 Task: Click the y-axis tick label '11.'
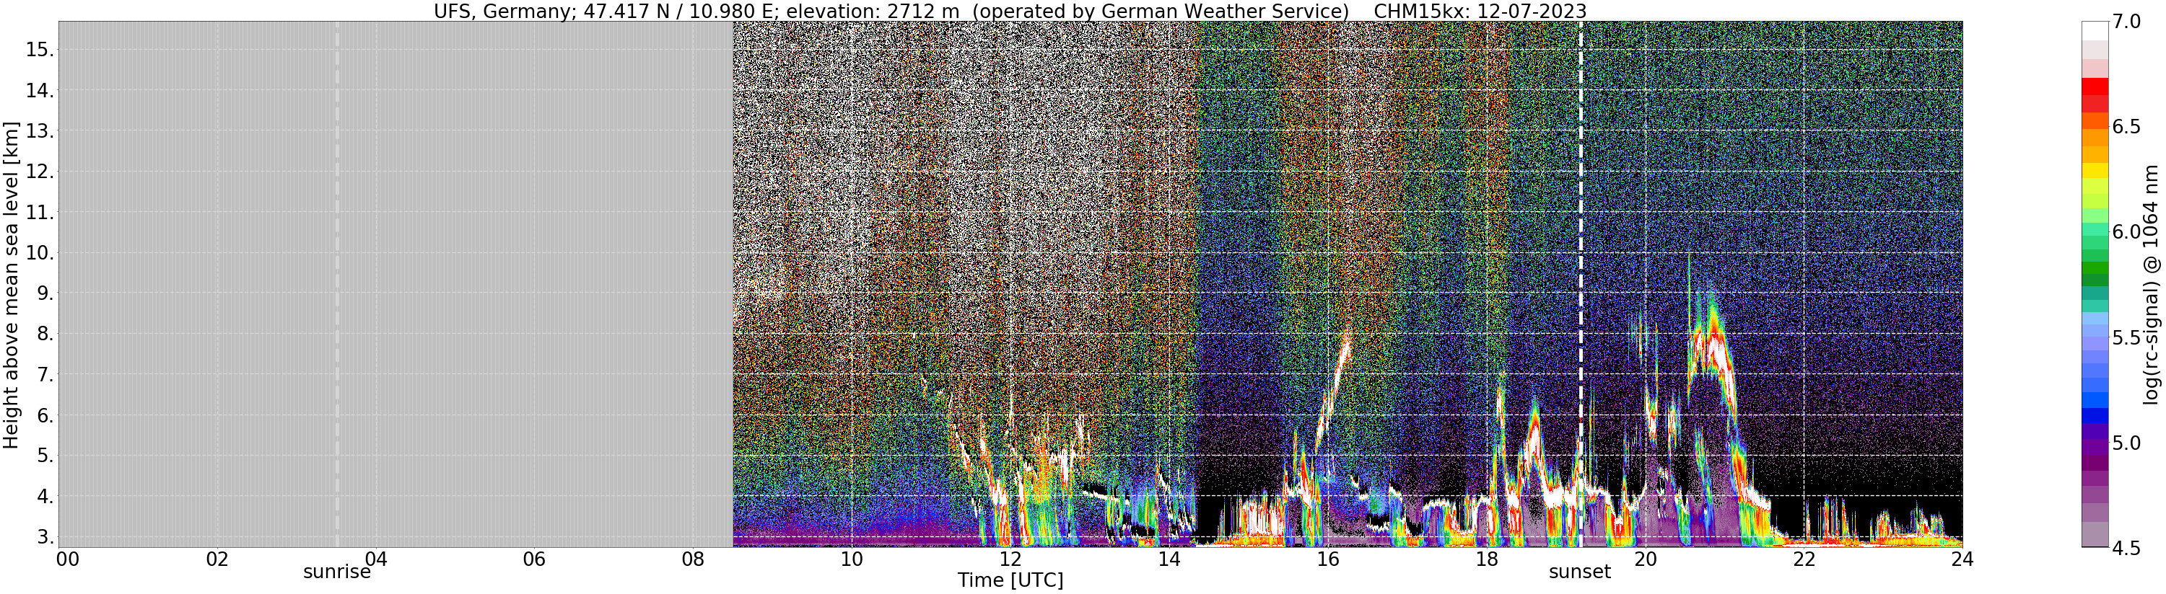click(x=40, y=213)
